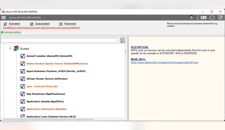
Task: Open the user account icon in the toolbar
Action: [191, 17]
